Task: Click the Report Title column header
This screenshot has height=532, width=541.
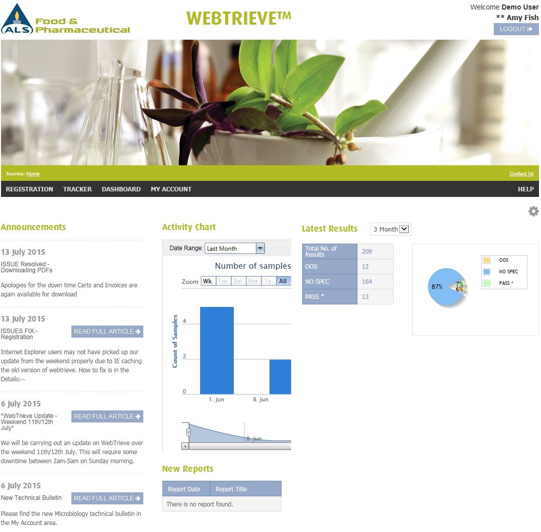Action: coord(246,489)
